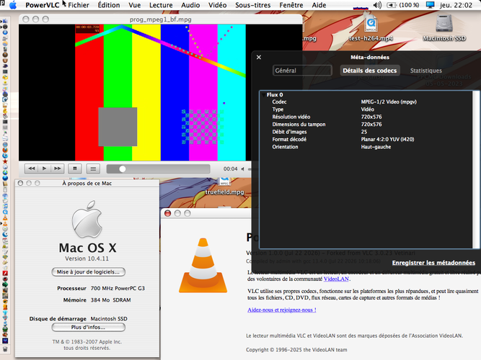This screenshot has height=360, width=481.
Task: Click the Finder icon atop the dock
Action: [5, 22]
